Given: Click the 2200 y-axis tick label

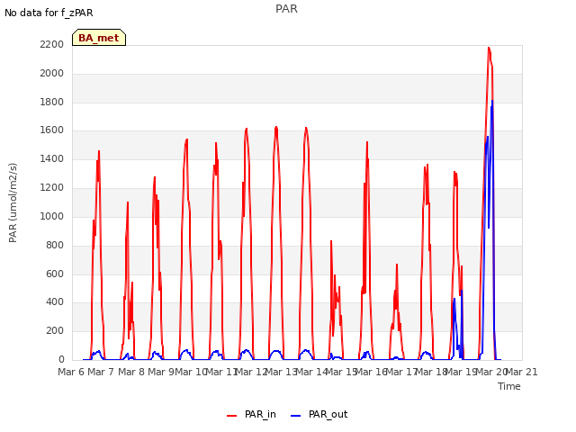Looking at the screenshot, I should coord(52,44).
